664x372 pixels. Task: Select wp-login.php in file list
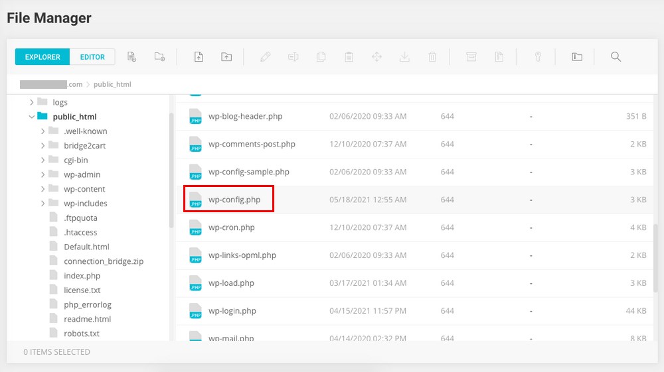(x=232, y=311)
